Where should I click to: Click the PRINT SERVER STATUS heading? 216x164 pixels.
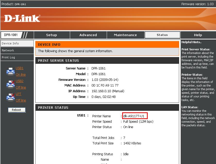coord(59,61)
